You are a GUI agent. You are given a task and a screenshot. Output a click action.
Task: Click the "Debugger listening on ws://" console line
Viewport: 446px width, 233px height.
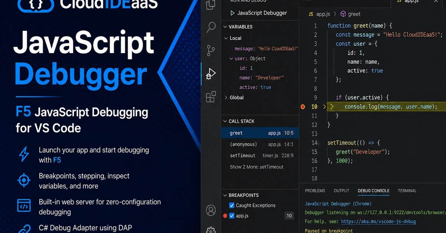pyautogui.click(x=375, y=213)
